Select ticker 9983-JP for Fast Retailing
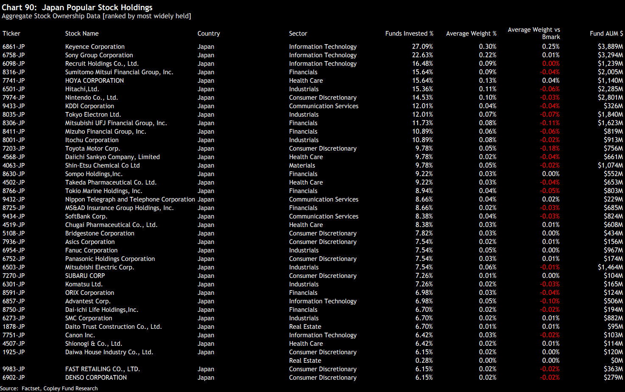The image size is (625, 392). 14,369
